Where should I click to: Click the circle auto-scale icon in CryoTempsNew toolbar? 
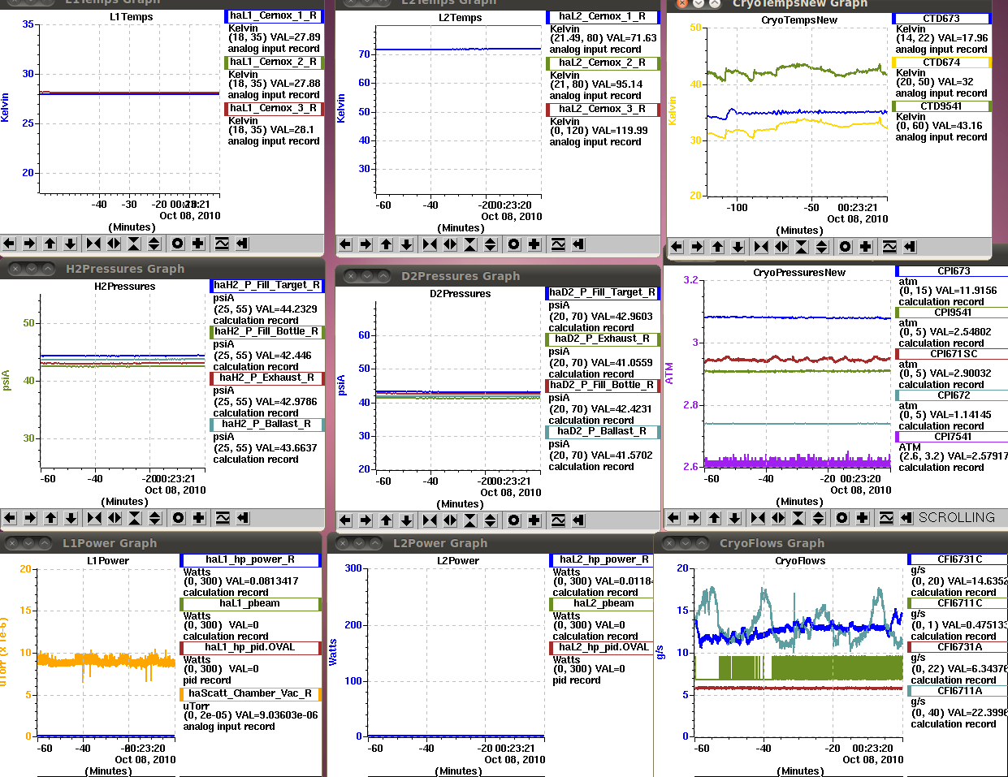coord(846,247)
